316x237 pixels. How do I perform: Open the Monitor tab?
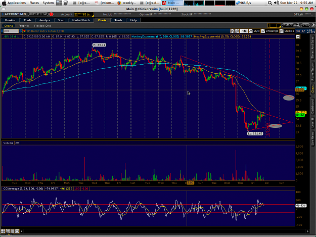point(10,20)
